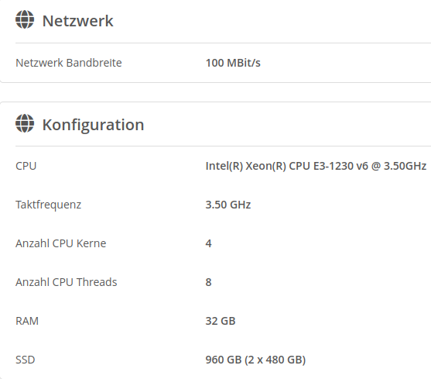Click the CPU core count value 4

[209, 243]
